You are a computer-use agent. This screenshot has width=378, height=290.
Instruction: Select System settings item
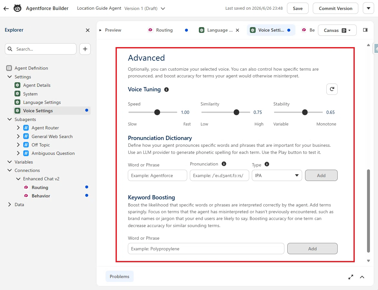point(30,94)
